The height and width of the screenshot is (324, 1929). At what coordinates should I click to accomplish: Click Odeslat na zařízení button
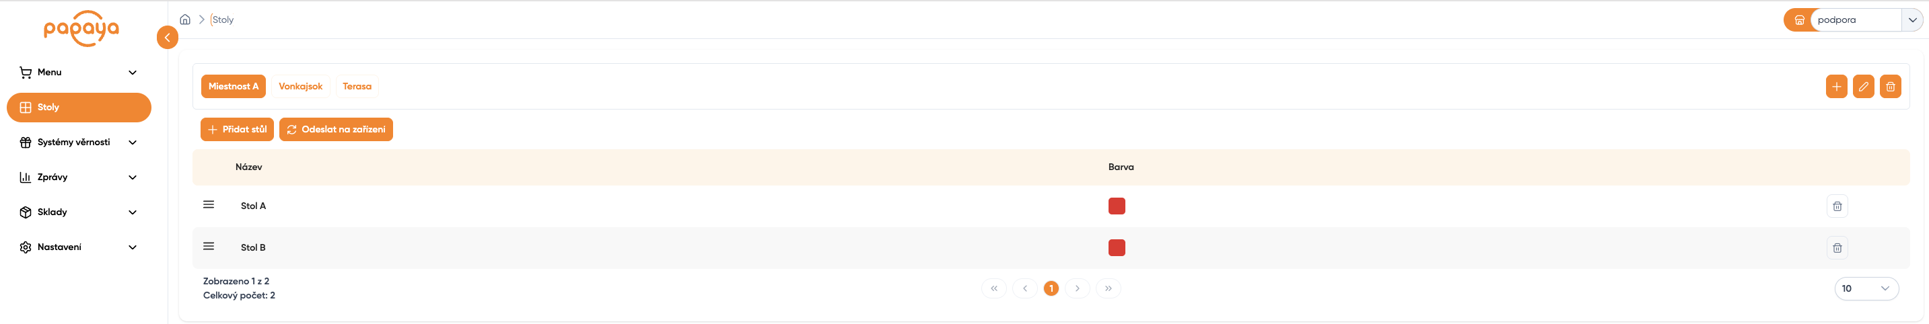(x=335, y=130)
